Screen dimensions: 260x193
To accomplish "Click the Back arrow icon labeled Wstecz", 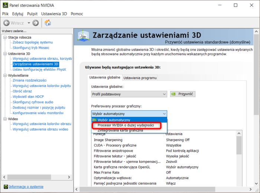I will coord(6,23).
